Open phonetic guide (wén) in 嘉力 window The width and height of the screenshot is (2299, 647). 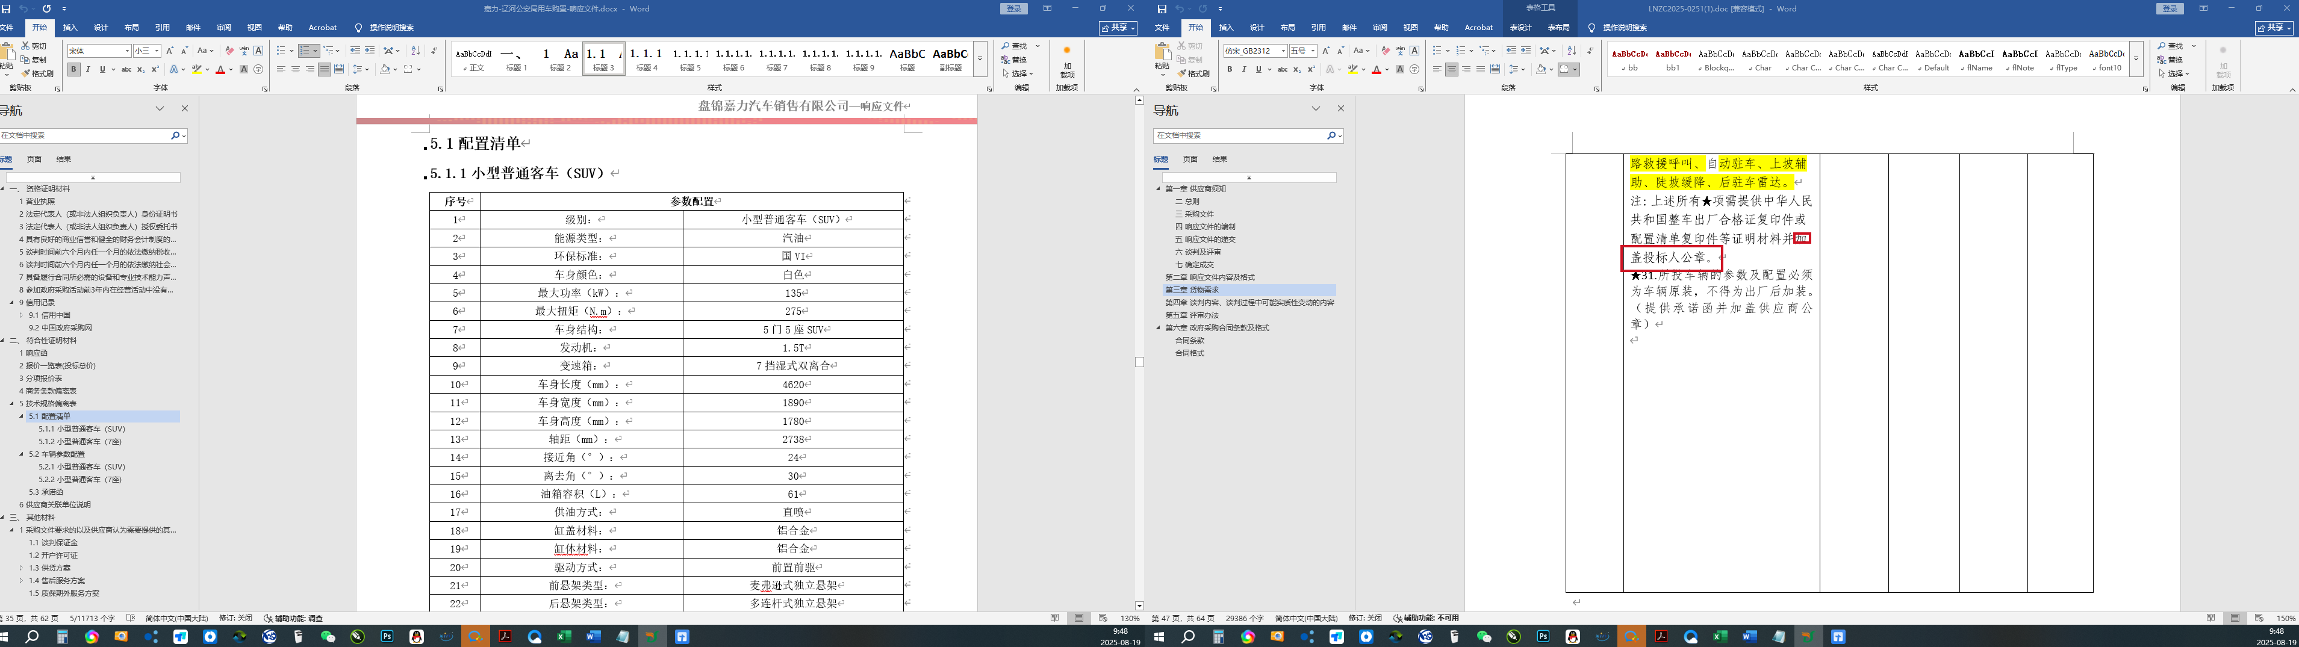pos(244,51)
